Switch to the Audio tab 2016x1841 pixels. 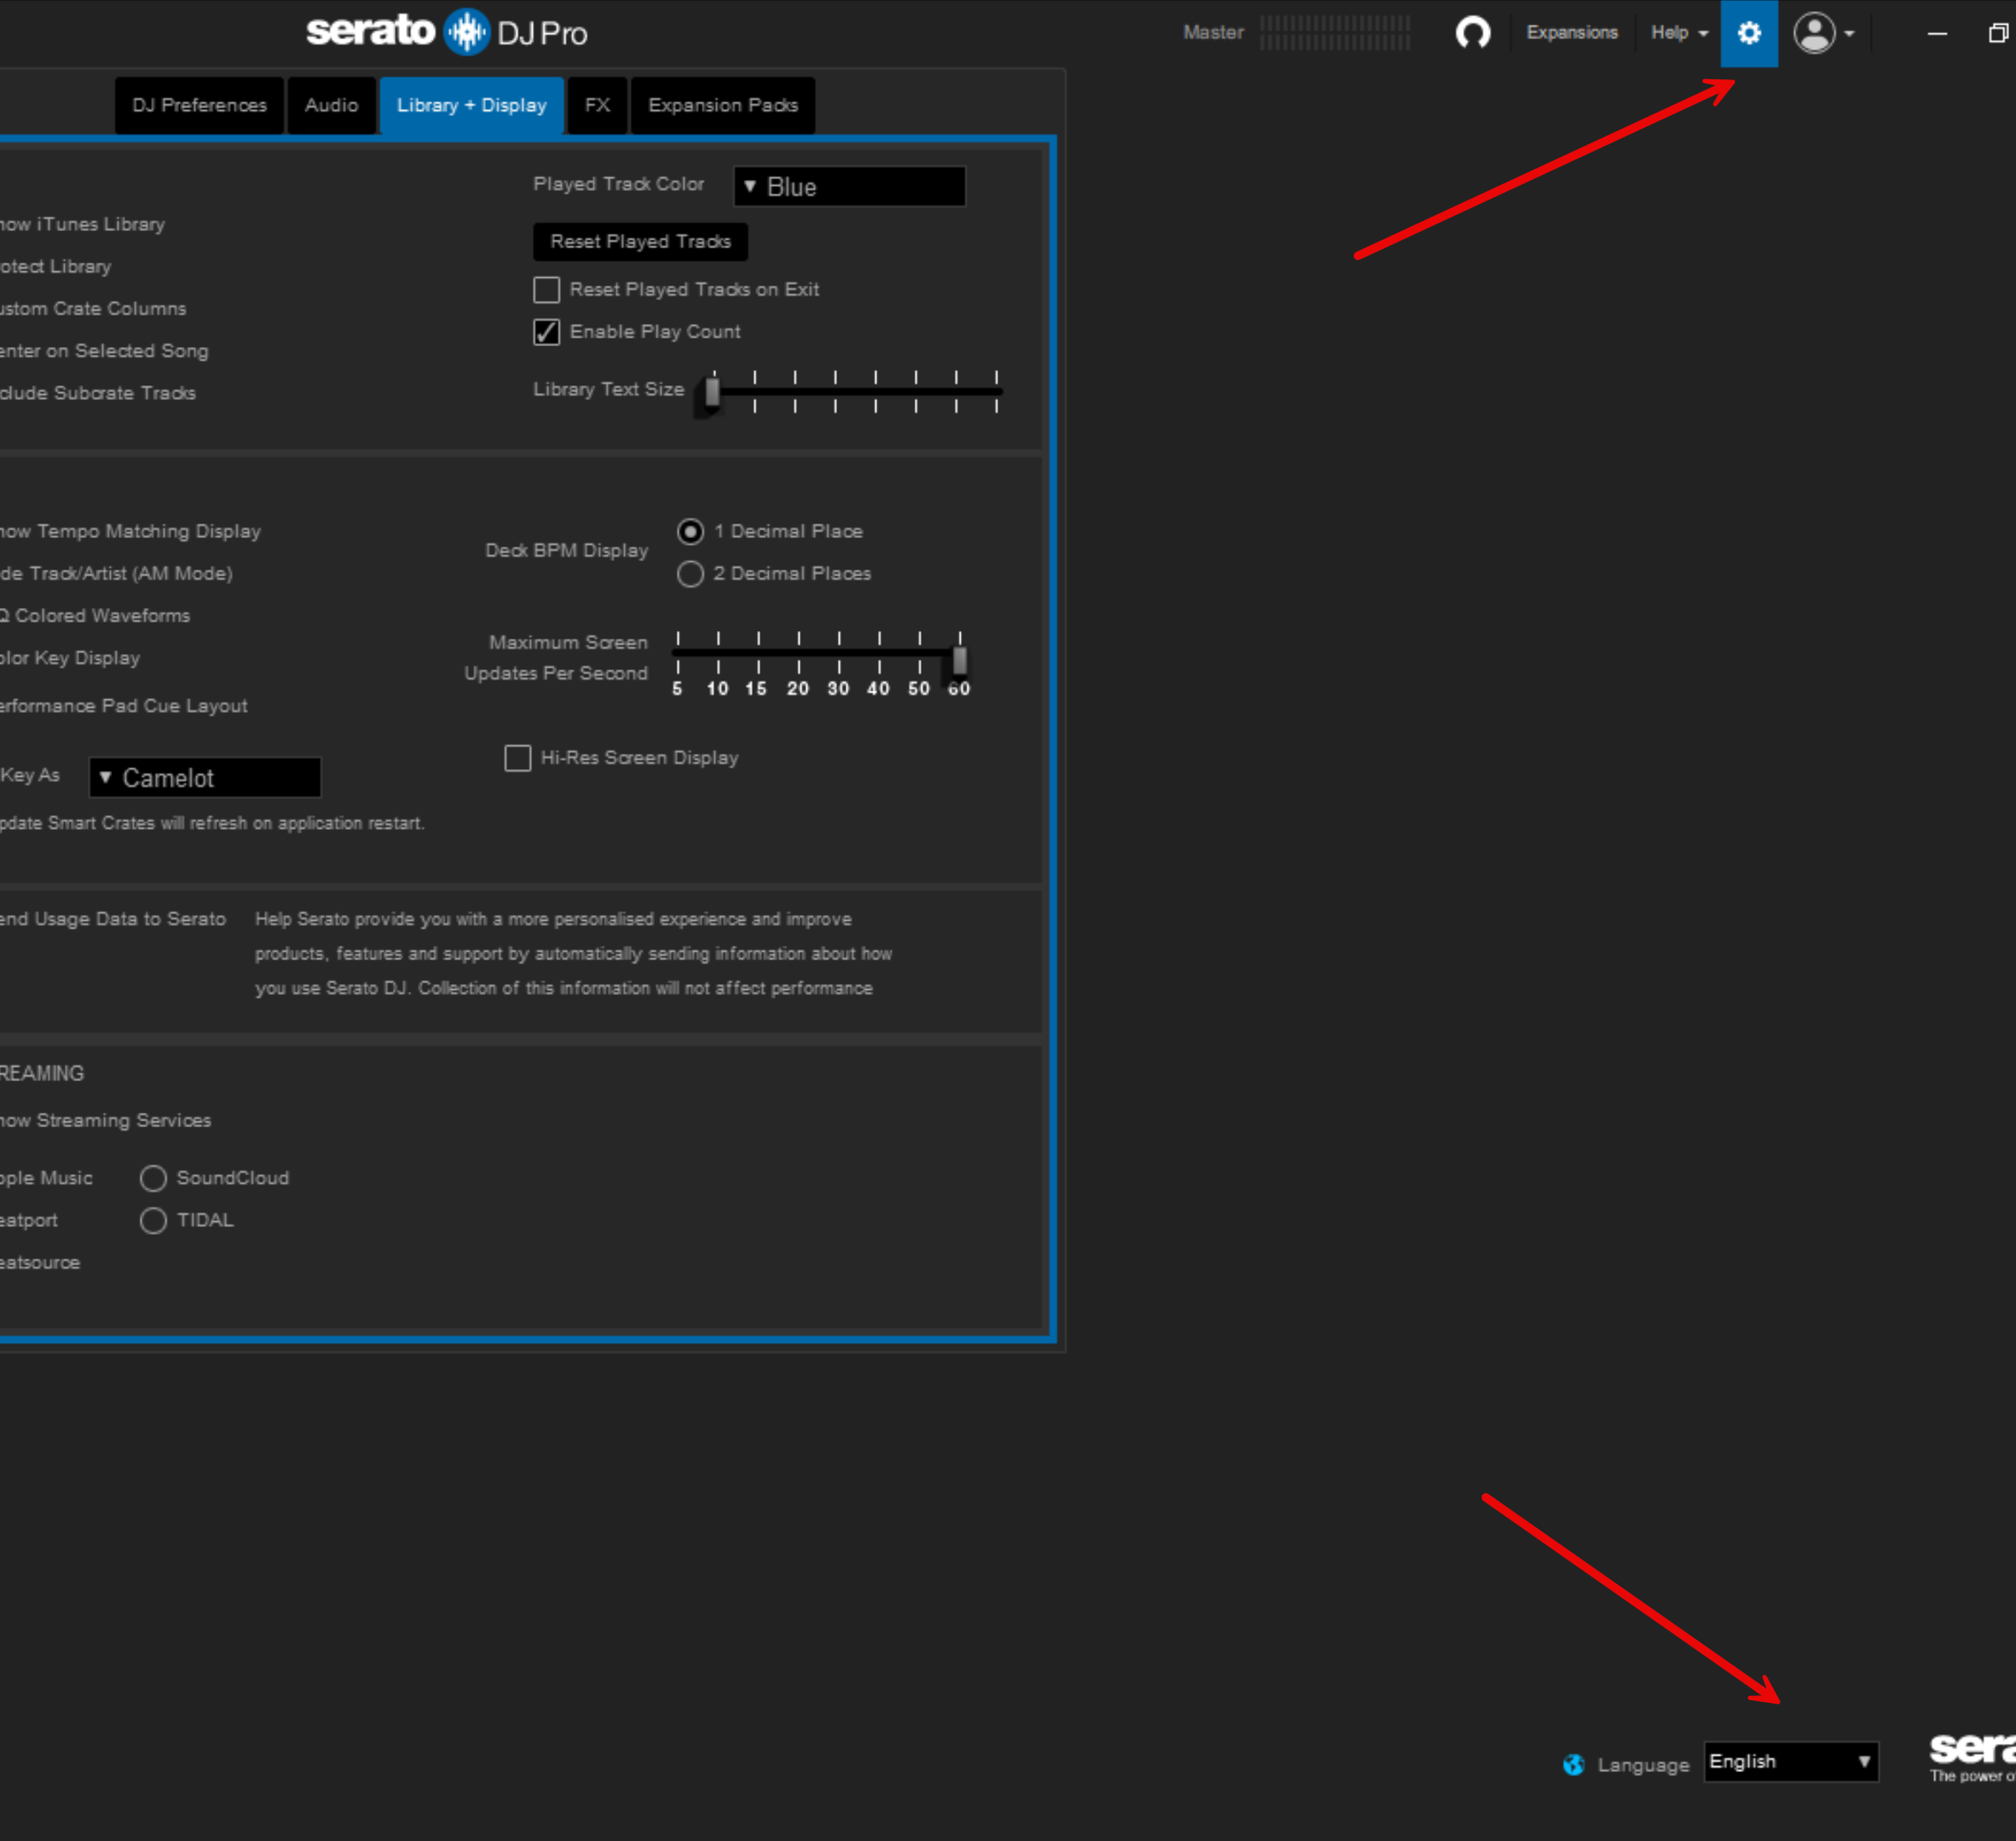331,105
